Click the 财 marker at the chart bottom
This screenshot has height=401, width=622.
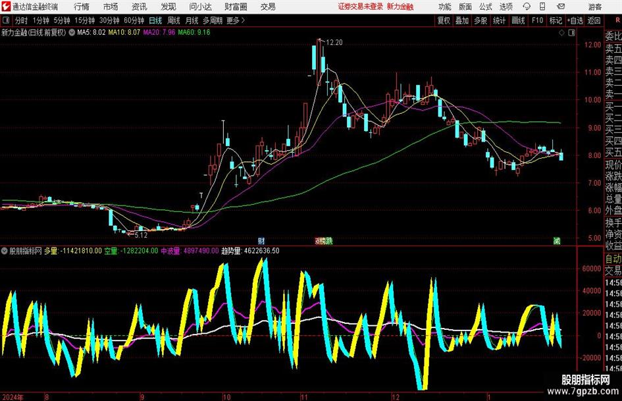[x=261, y=241]
